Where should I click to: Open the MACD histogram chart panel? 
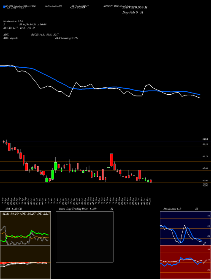25,262
